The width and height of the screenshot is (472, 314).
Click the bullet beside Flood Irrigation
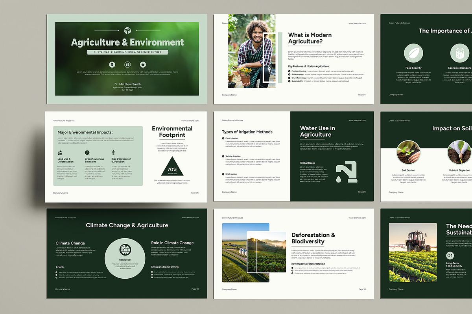(x=223, y=138)
